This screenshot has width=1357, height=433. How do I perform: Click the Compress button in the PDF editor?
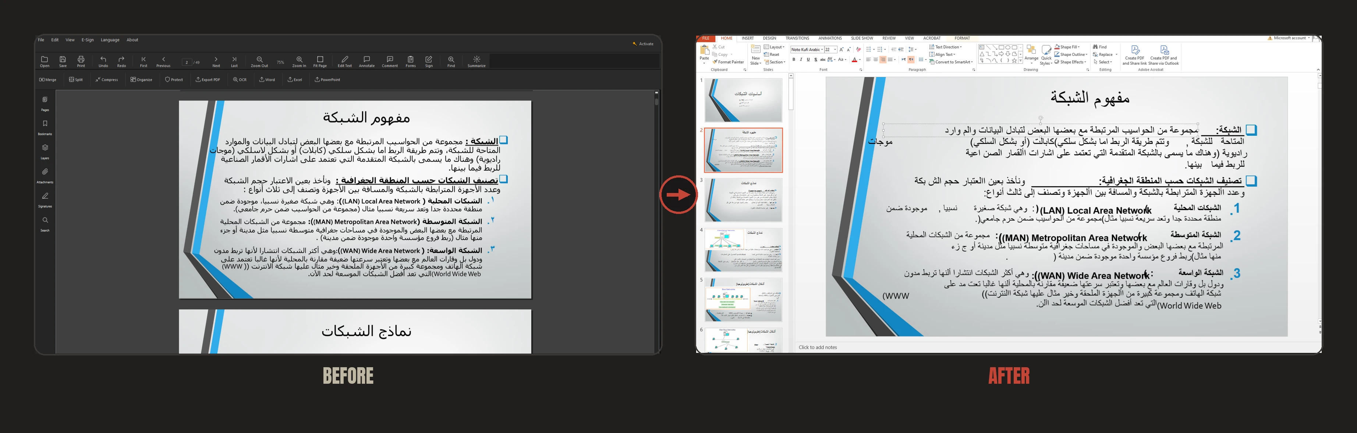[x=106, y=80]
